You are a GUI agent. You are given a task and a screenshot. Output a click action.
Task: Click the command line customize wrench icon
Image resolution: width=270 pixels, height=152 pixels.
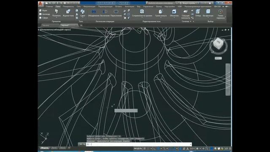(x=84, y=144)
